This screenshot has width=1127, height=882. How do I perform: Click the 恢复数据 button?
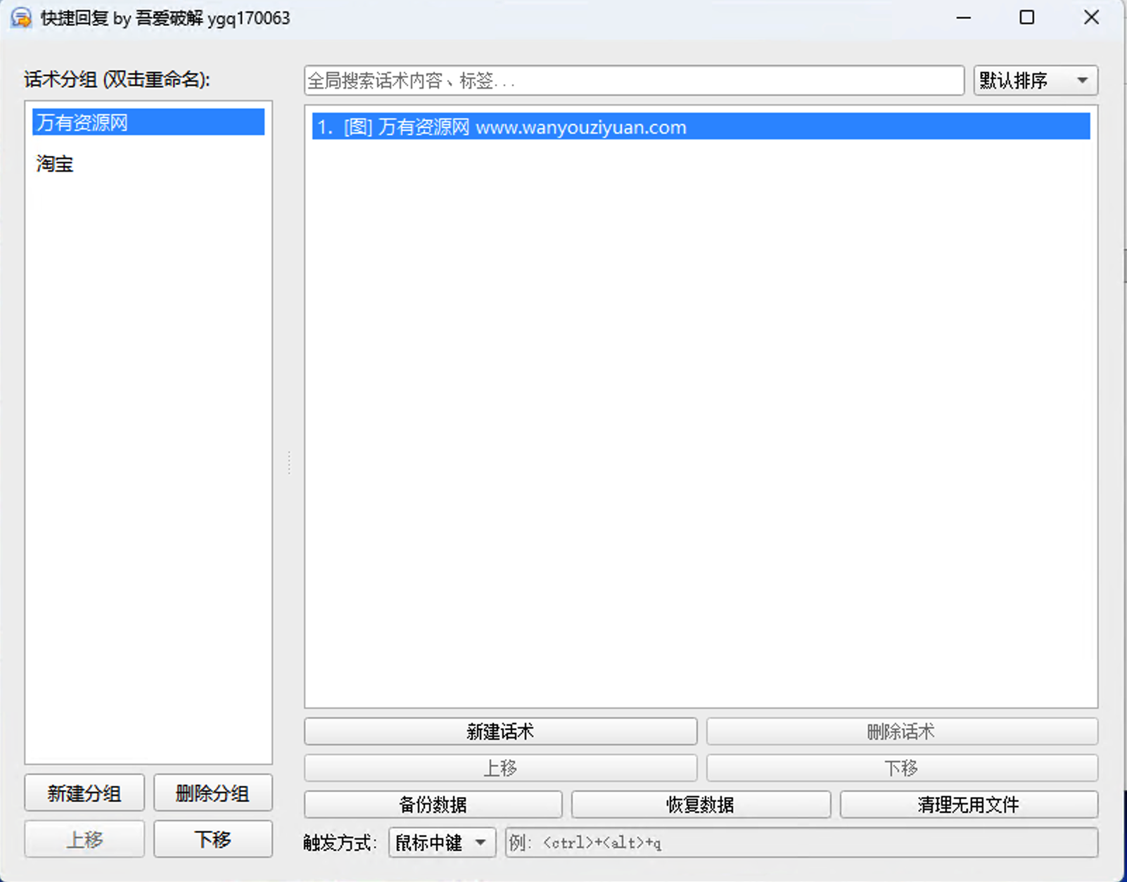(701, 805)
